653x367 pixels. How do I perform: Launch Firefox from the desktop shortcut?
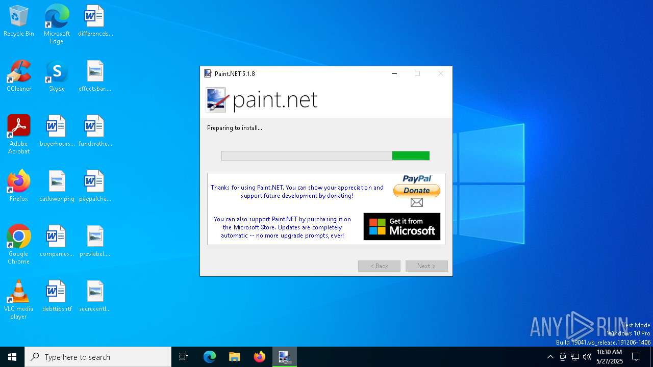19,187
